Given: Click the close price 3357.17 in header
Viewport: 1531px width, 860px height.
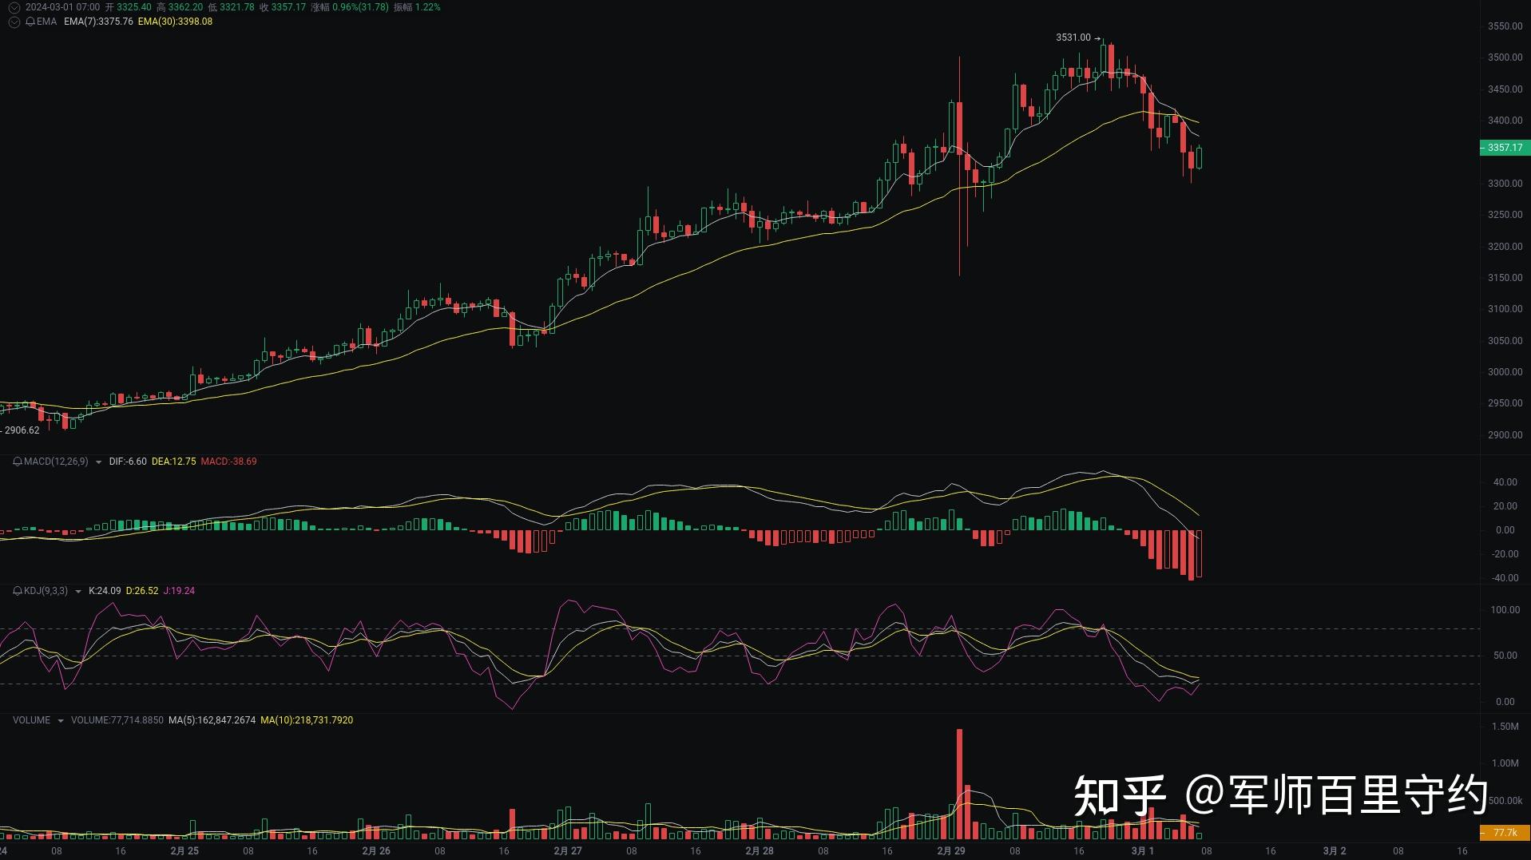Looking at the screenshot, I should click(x=288, y=7).
